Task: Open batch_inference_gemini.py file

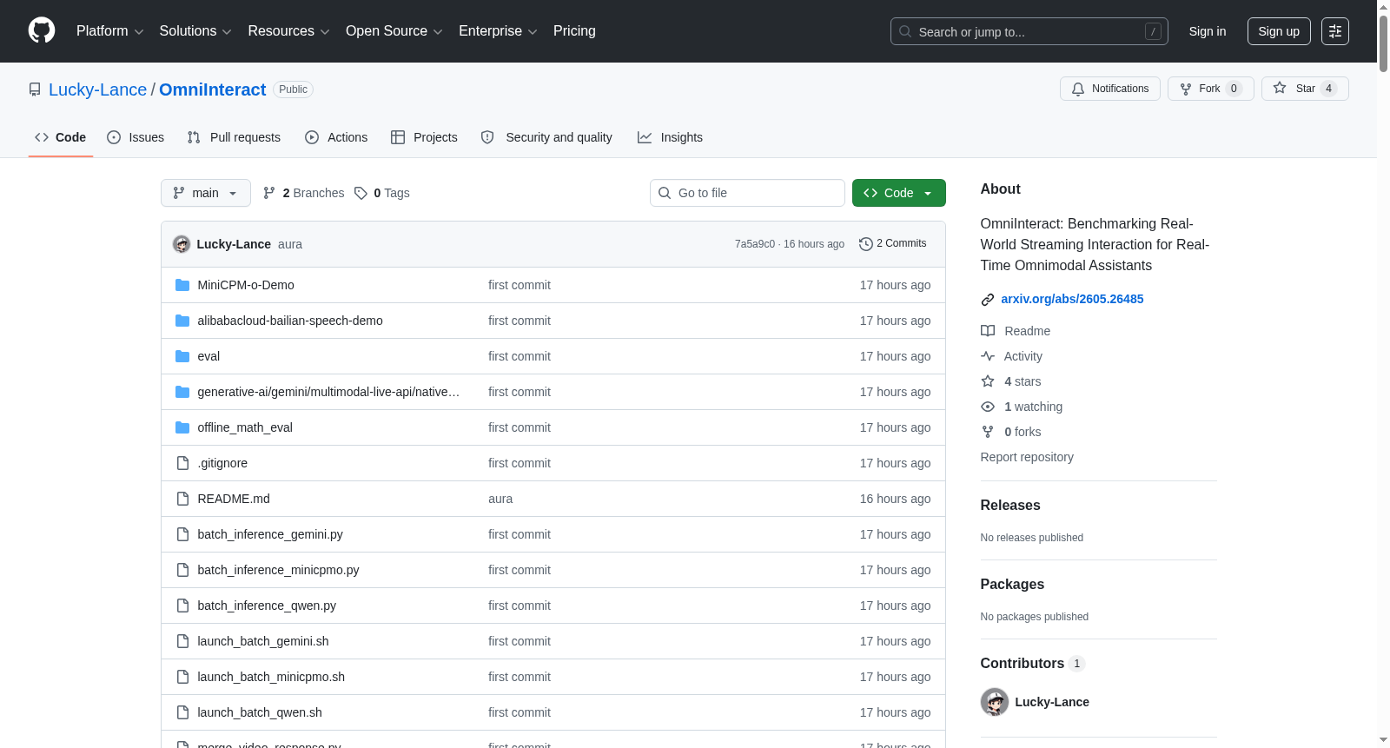Action: 270,534
